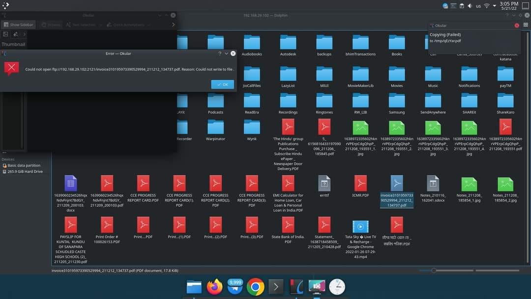The image size is (531, 299).
Task: Open the Books folder
Action: point(397,45)
